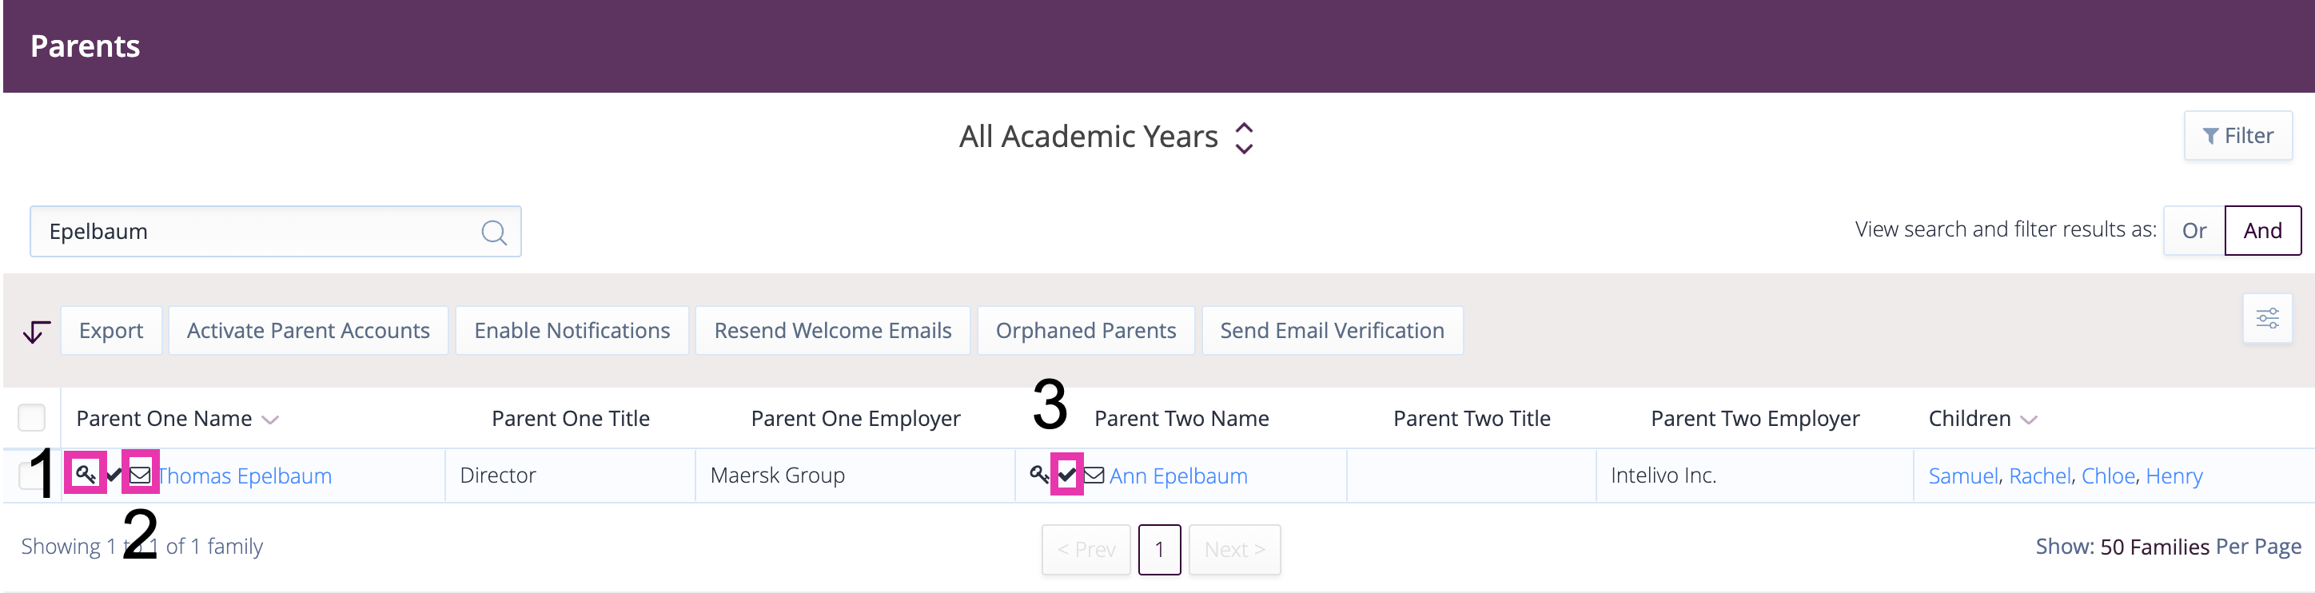This screenshot has height=593, width=2315.
Task: Click the key icon beside Thomas Epelbaum
Action: (x=86, y=473)
